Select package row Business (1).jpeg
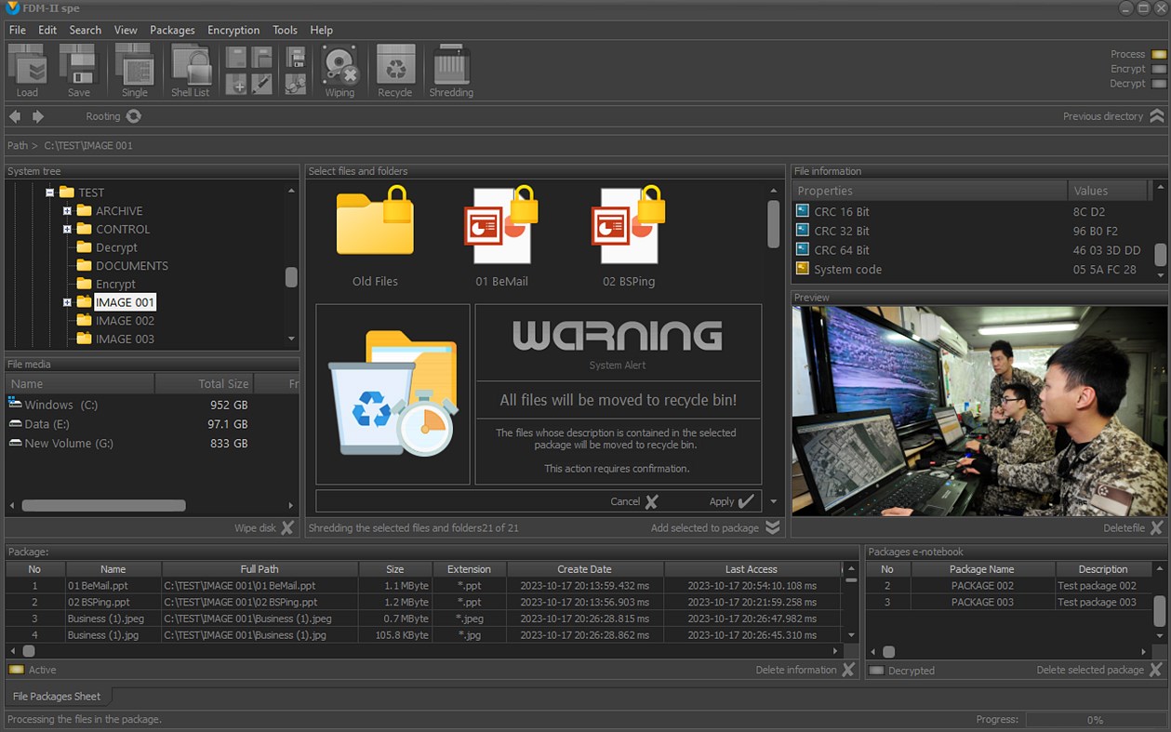The image size is (1171, 732). point(423,619)
